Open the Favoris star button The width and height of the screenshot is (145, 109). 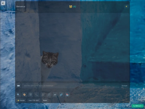click(21, 100)
